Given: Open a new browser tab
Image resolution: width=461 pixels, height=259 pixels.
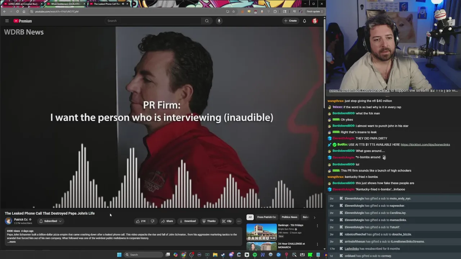Looking at the screenshot, I should (x=134, y=4).
